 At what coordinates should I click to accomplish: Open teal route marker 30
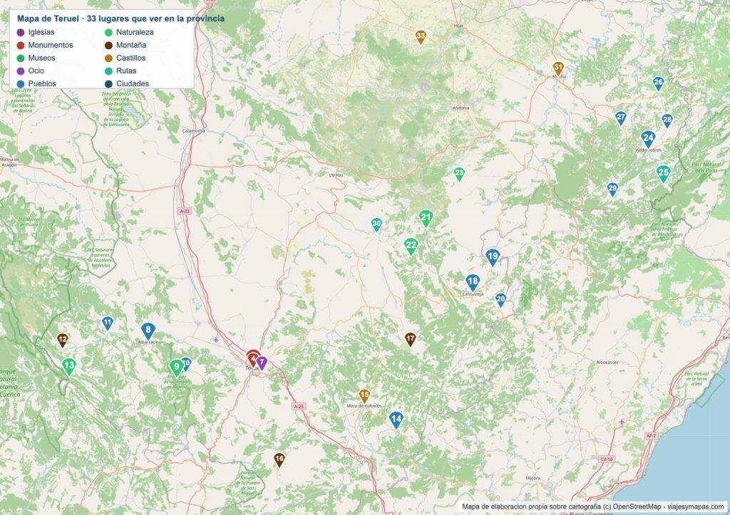pos(376,224)
